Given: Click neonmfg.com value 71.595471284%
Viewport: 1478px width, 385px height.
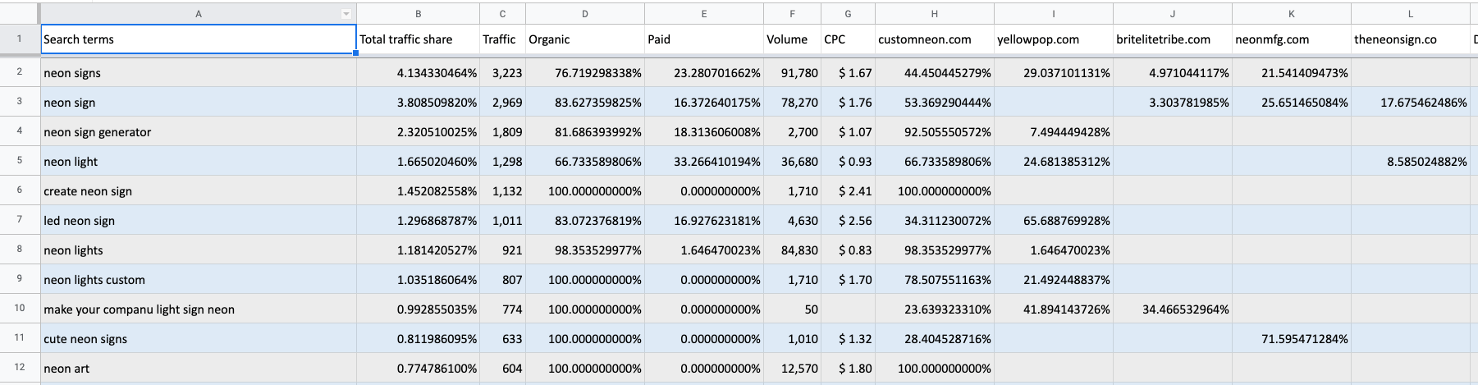Looking at the screenshot, I should 1292,338.
